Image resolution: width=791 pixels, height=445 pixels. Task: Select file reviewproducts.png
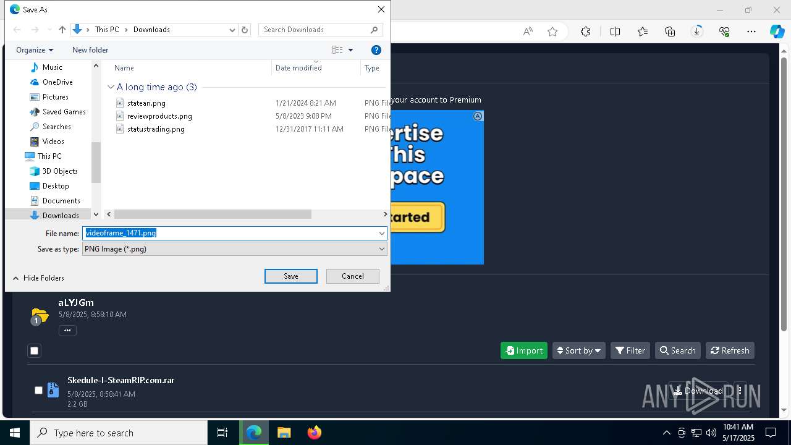click(x=159, y=116)
